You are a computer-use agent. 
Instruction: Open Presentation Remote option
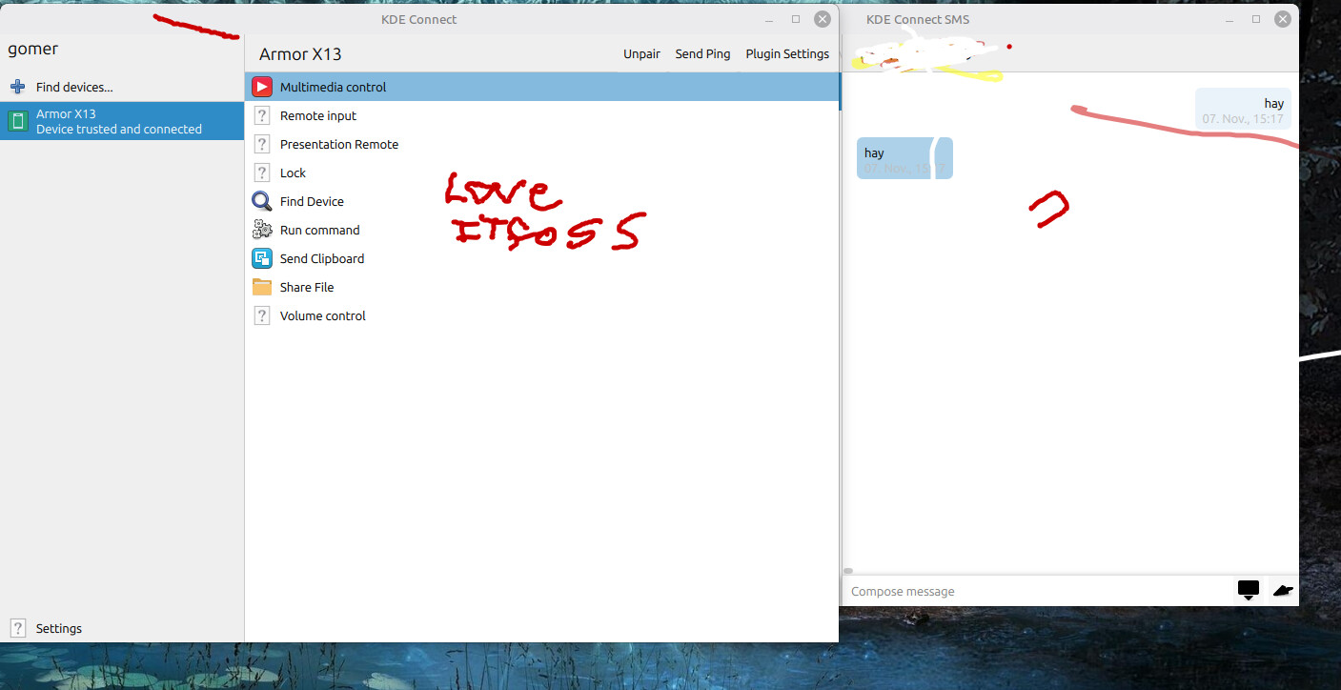[x=338, y=144]
